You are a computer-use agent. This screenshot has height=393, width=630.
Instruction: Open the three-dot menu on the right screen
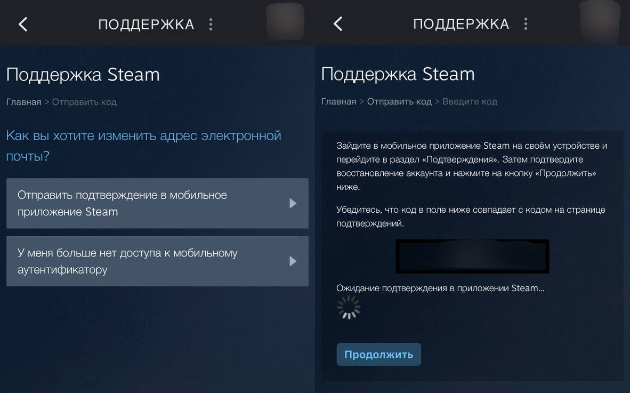[x=526, y=23]
